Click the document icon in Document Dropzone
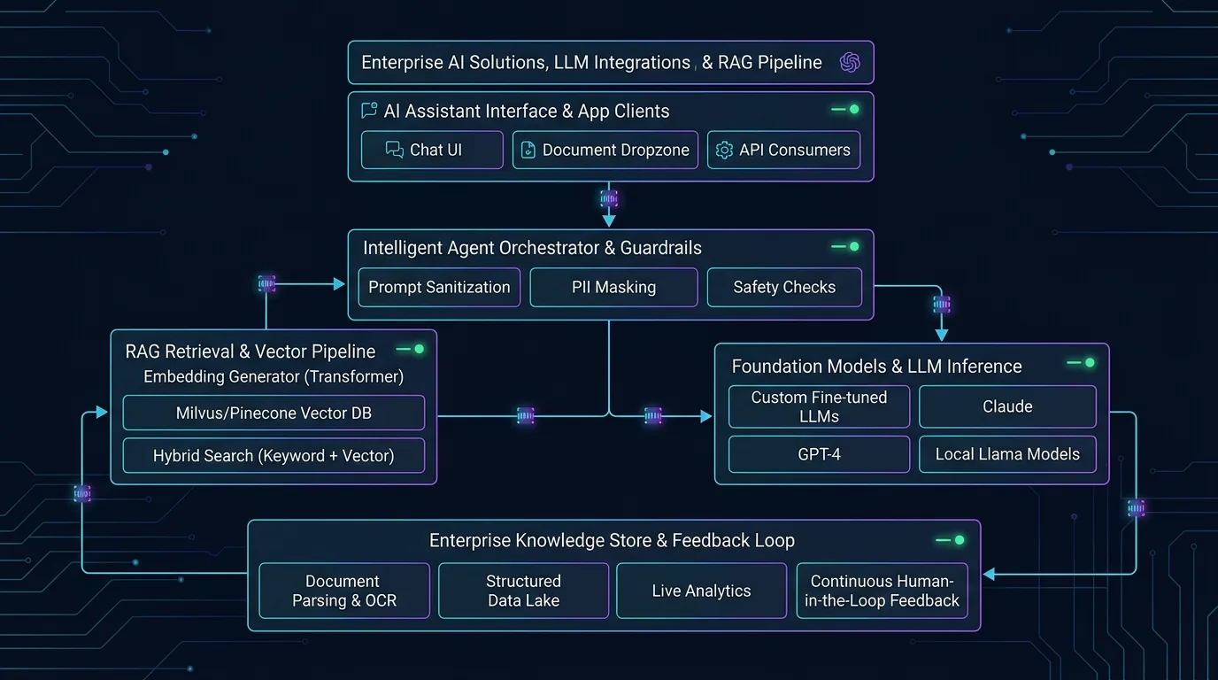Viewport: 1218px width, 680px height. click(x=528, y=150)
